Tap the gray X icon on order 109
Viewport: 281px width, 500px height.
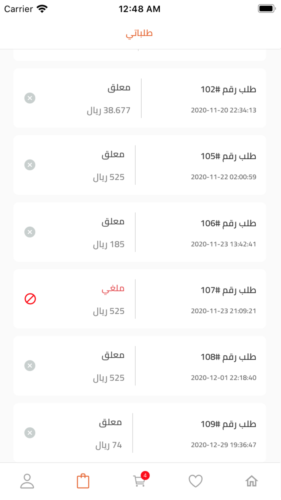pos(30,433)
